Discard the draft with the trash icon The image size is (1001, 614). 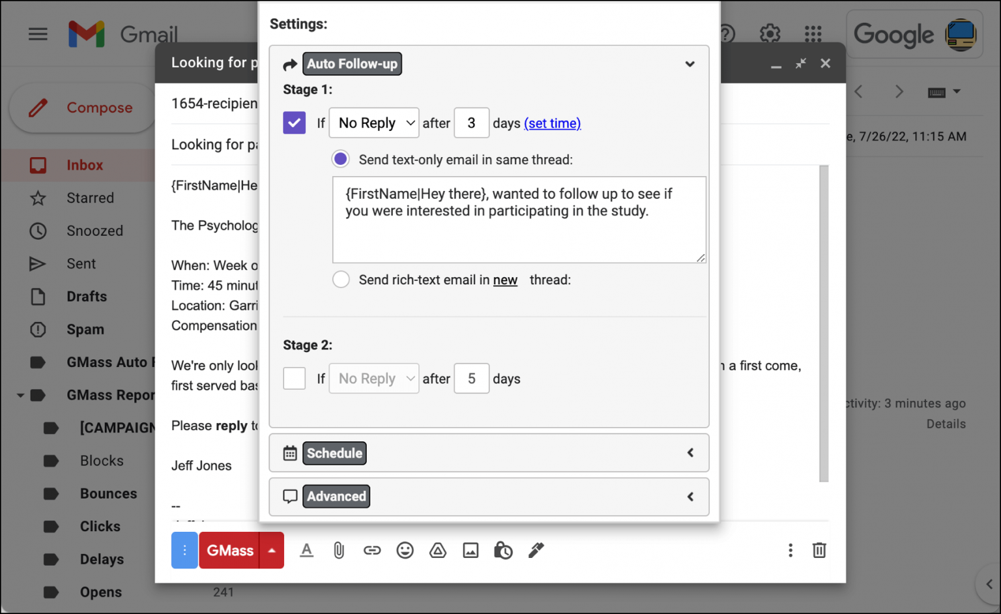(819, 550)
